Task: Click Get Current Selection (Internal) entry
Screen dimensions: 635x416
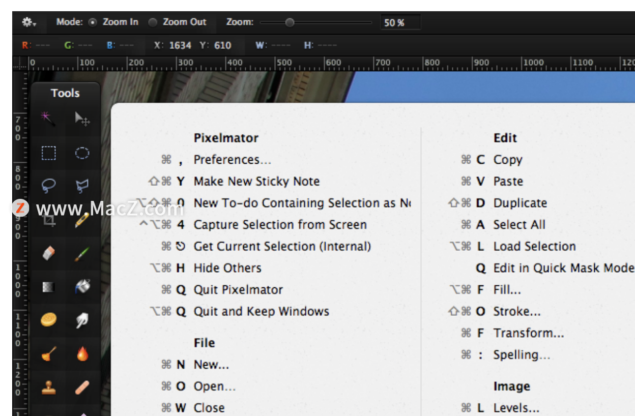Action: (282, 247)
